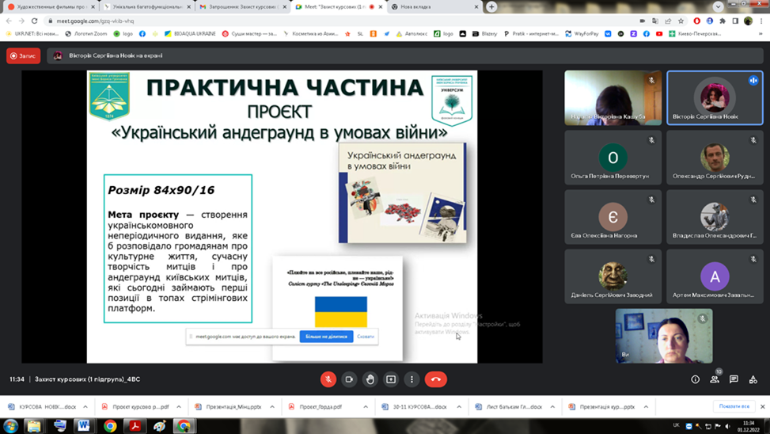Click the present screen icon
This screenshot has width=770, height=434.
tap(391, 379)
